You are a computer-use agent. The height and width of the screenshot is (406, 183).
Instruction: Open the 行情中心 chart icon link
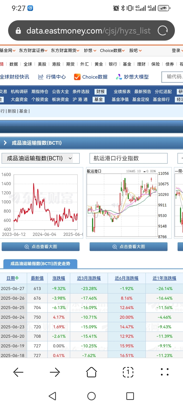52,77
